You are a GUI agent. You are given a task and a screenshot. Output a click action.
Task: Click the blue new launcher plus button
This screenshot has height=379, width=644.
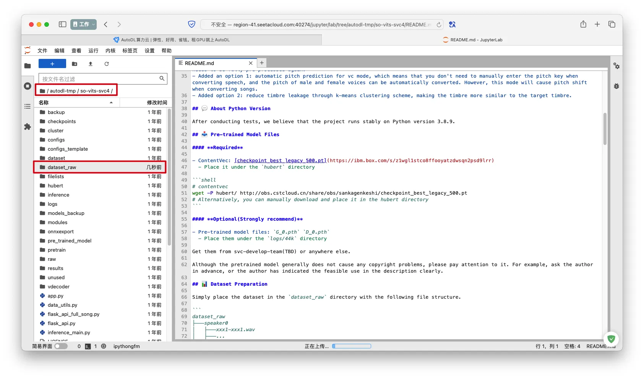point(52,64)
